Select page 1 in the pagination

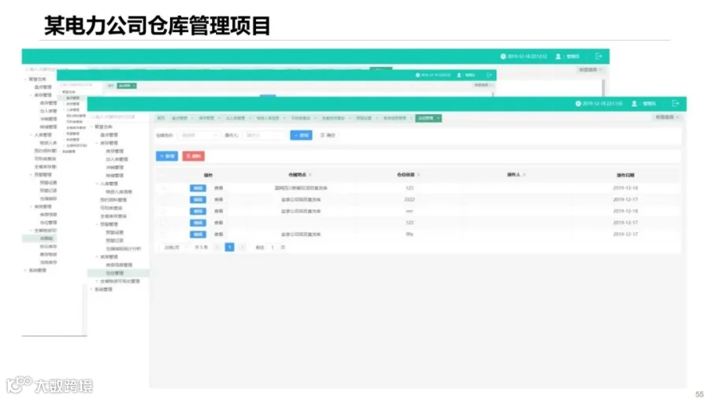click(230, 247)
